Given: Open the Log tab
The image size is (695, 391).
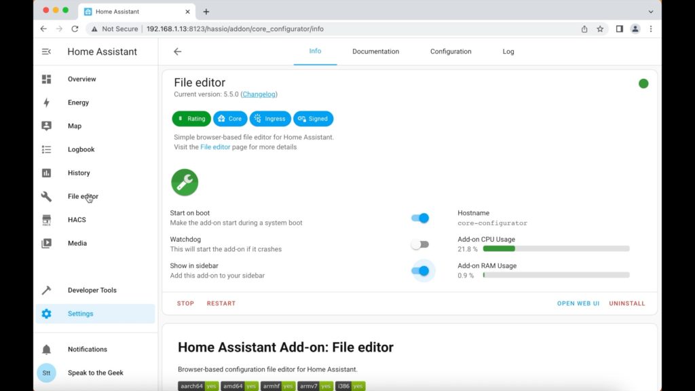Looking at the screenshot, I should (508, 52).
